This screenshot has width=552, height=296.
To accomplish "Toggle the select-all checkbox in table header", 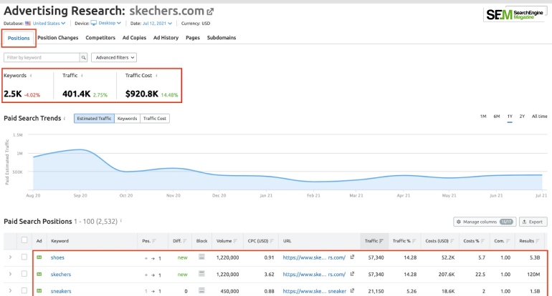I will click(24, 240).
